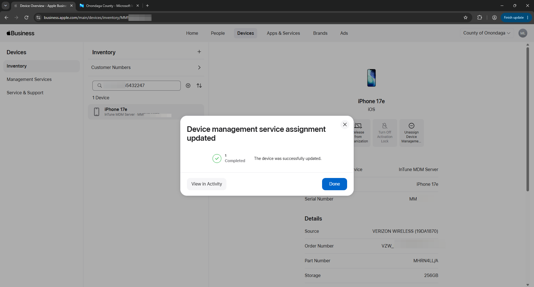The height and width of the screenshot is (287, 534).
Task: Click the Finish update button
Action: point(513,18)
